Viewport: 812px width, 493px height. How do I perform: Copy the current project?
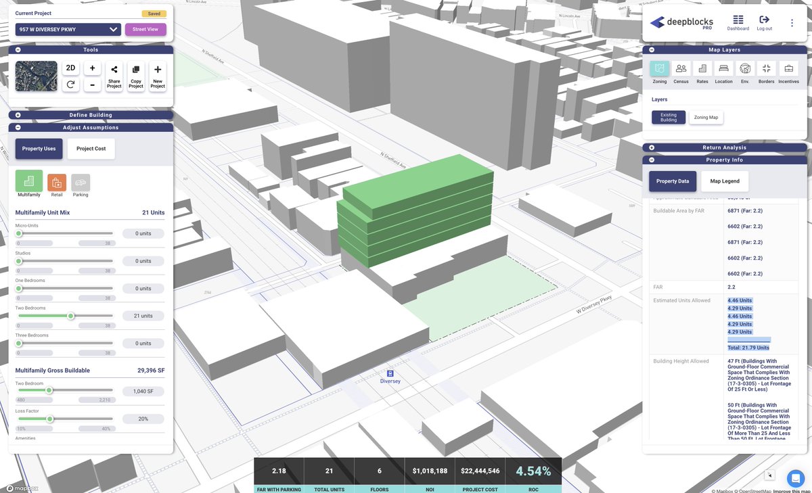(136, 76)
